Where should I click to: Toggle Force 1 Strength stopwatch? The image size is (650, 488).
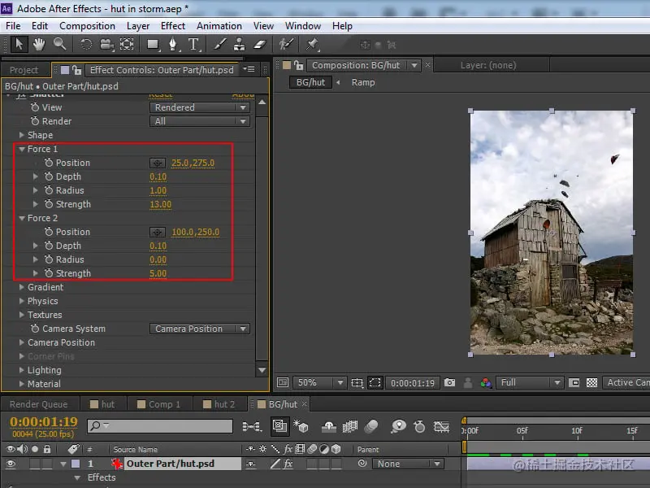[x=49, y=204]
